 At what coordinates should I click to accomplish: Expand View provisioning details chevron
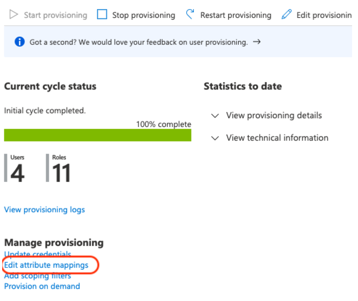click(x=215, y=116)
